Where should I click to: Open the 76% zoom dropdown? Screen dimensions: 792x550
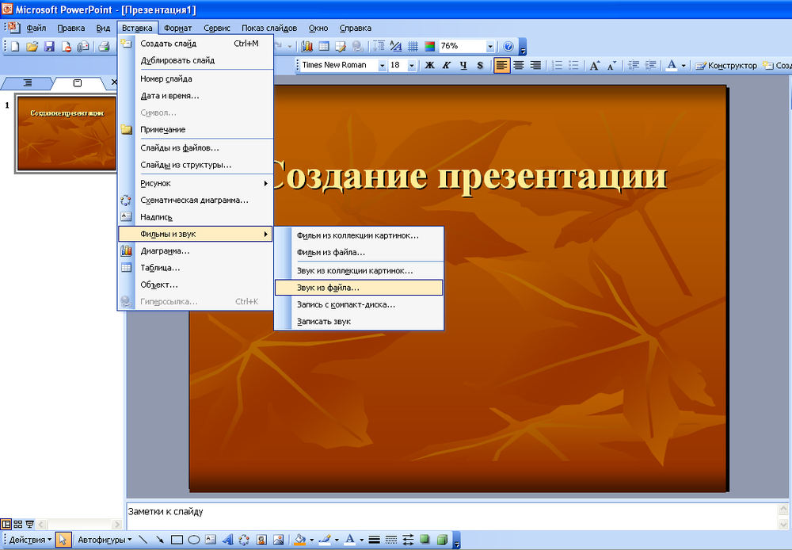coord(490,47)
